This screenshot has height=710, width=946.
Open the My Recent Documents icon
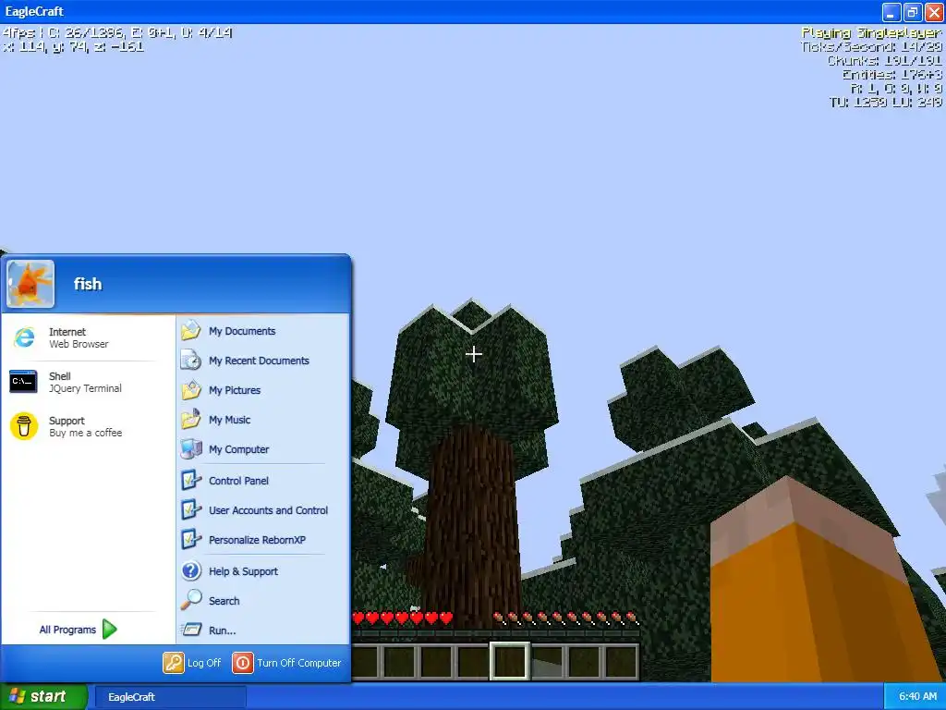[x=191, y=361]
